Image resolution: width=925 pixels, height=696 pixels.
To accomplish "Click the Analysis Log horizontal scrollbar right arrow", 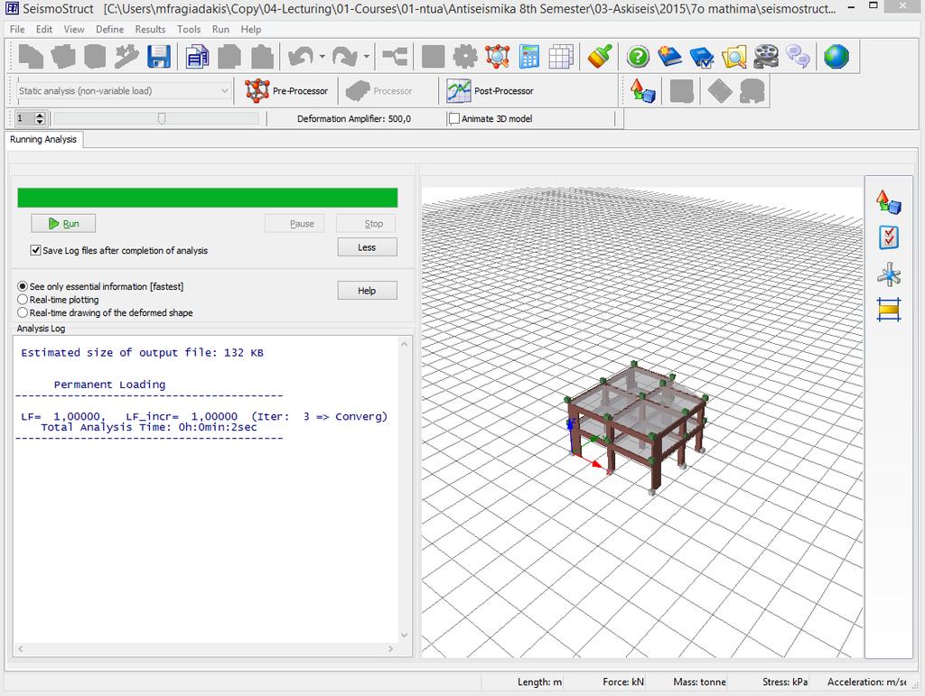I will coord(390,649).
